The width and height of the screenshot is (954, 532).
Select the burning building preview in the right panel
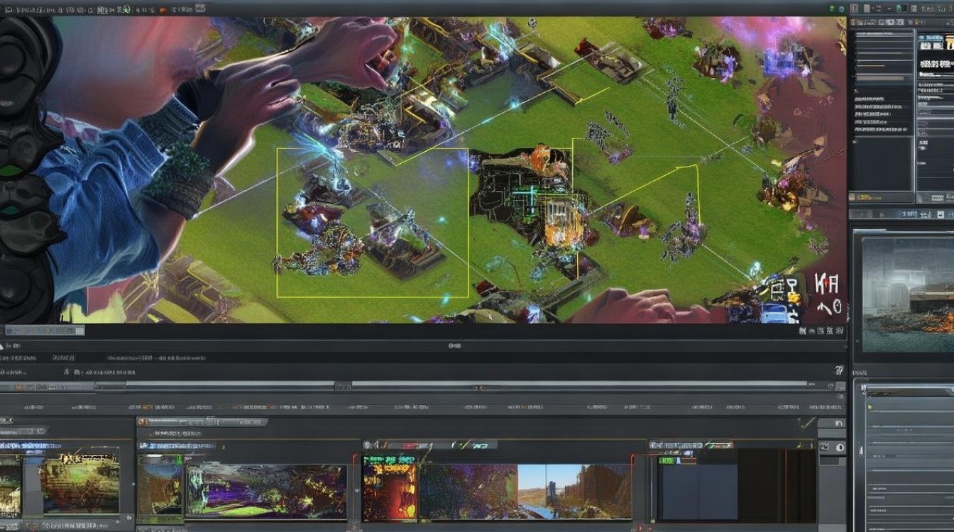pos(908,294)
